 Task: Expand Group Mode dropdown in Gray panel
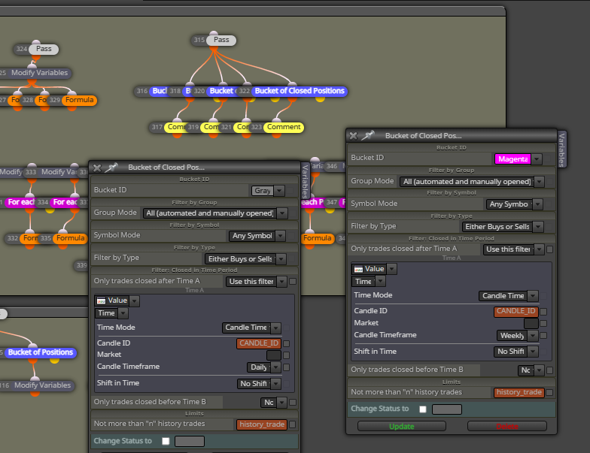click(x=283, y=213)
